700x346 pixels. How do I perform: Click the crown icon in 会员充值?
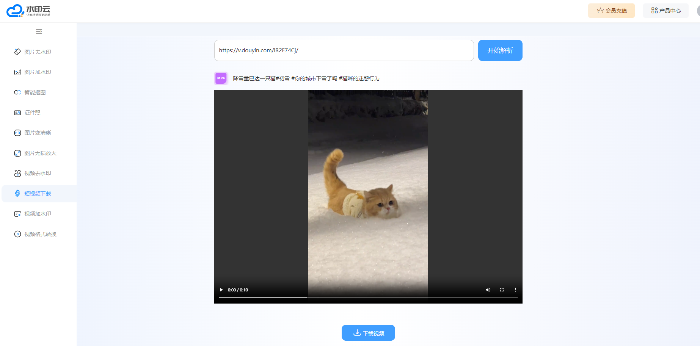point(600,11)
